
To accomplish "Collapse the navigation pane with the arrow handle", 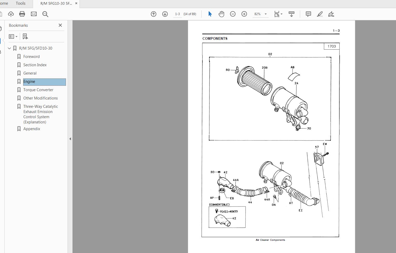I will pyautogui.click(x=70, y=139).
